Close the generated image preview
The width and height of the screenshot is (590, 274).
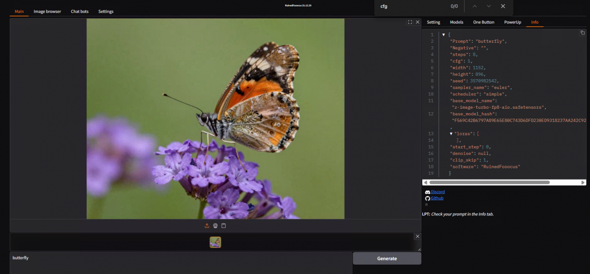click(x=417, y=22)
